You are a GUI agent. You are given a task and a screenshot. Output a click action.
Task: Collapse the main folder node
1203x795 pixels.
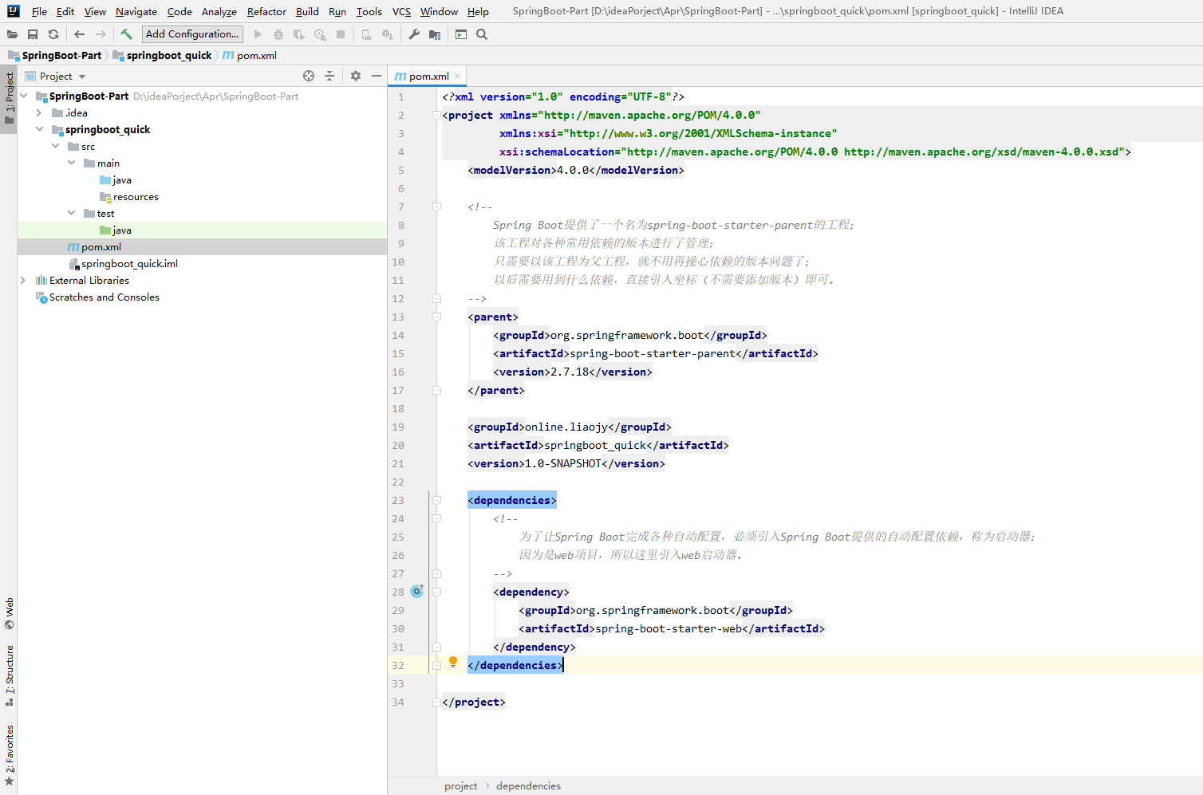[71, 163]
